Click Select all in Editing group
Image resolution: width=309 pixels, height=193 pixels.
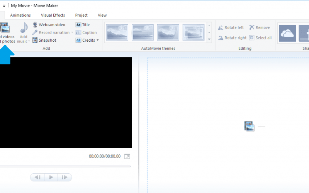pyautogui.click(x=260, y=37)
